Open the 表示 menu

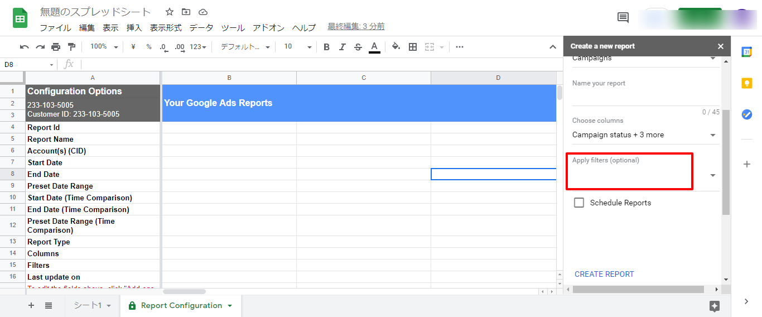pos(110,27)
